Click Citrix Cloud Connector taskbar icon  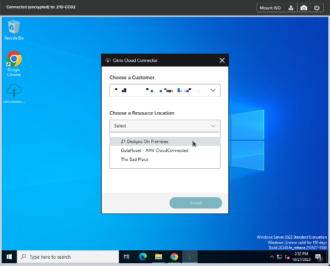click(190, 256)
